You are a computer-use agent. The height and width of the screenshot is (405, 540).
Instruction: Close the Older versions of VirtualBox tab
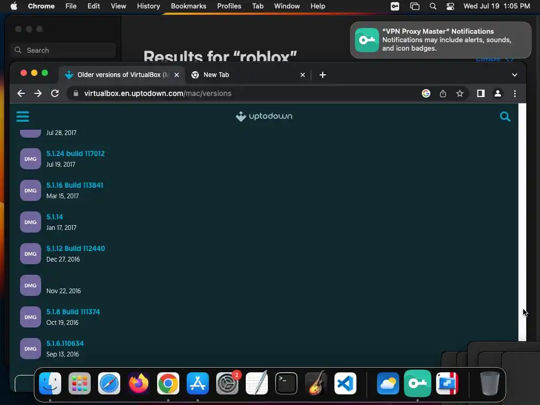tap(177, 75)
